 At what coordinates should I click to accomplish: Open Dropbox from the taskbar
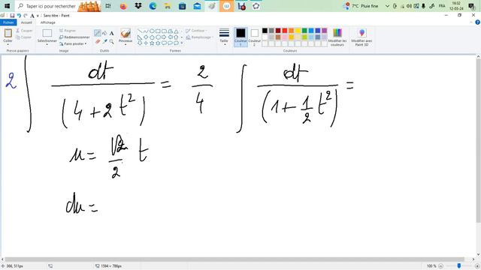click(138, 6)
